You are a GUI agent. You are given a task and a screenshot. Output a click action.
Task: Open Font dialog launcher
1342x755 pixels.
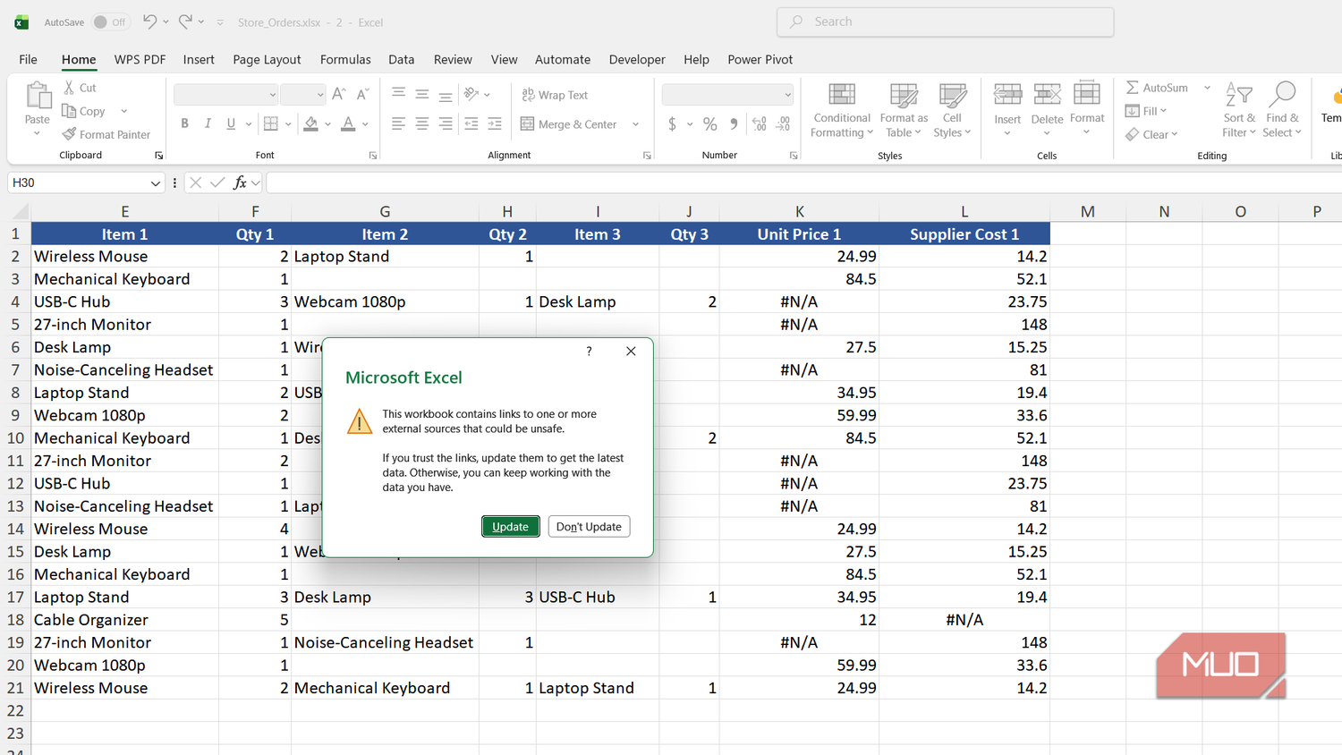(x=373, y=156)
